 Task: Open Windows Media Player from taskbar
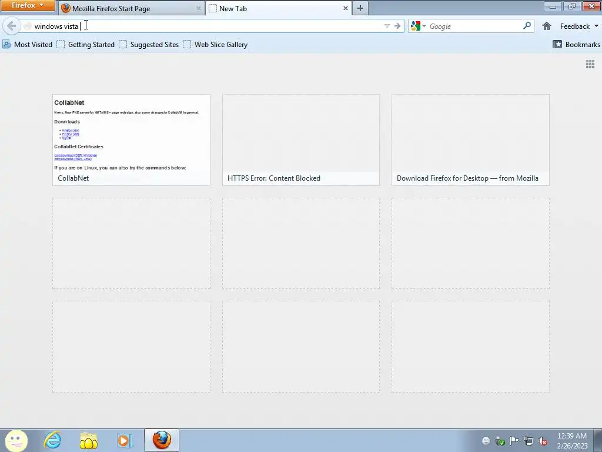[x=124, y=440]
